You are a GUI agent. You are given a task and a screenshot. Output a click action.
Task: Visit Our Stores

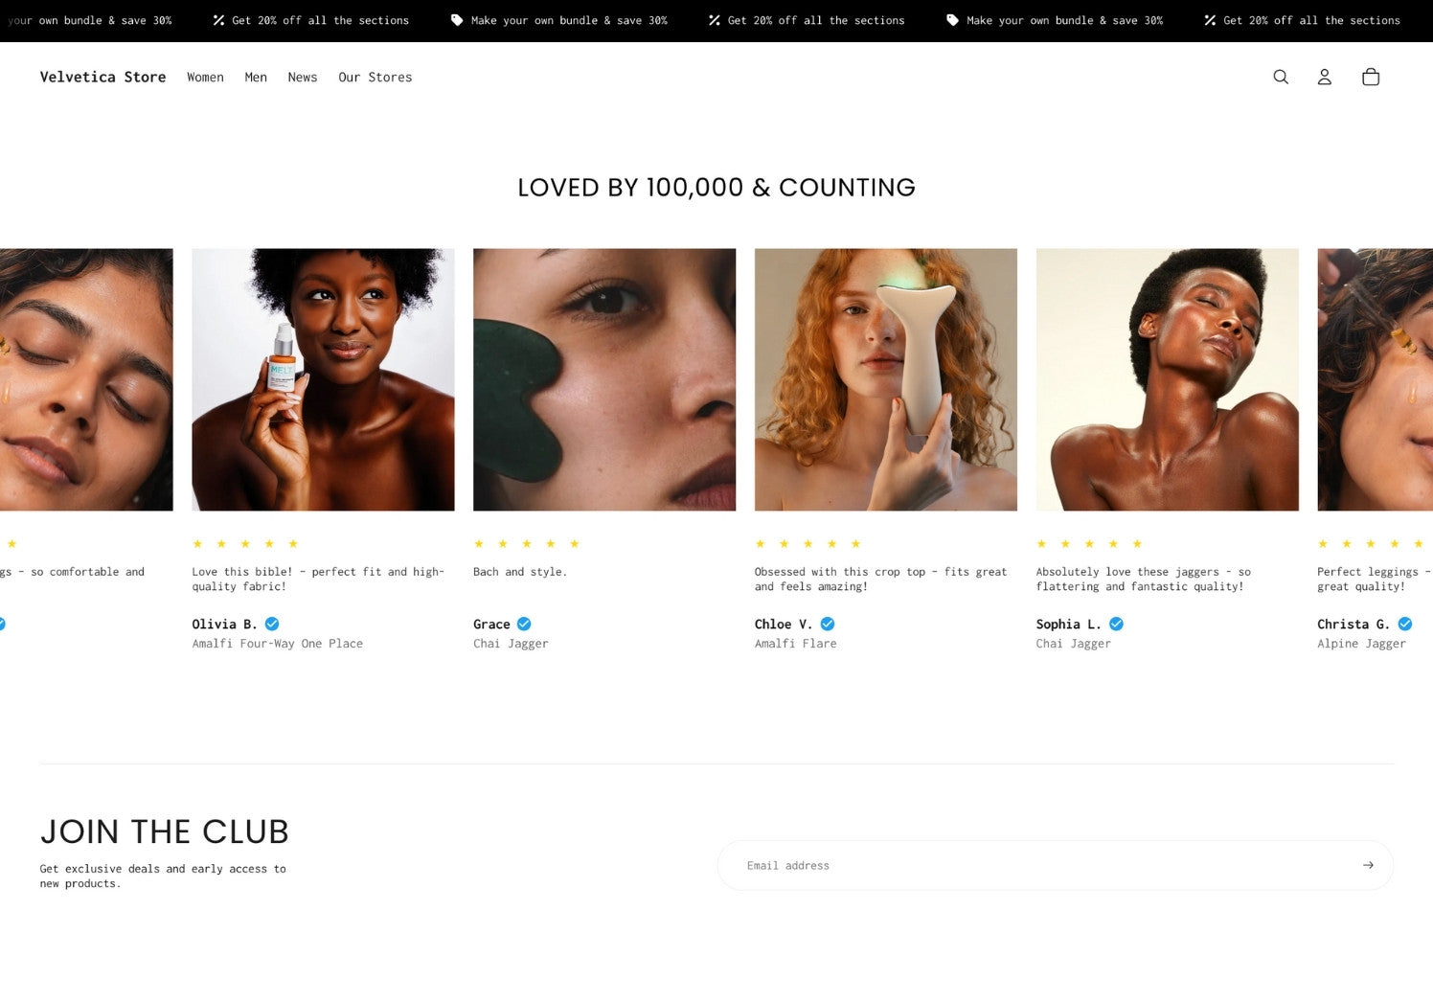tap(375, 77)
